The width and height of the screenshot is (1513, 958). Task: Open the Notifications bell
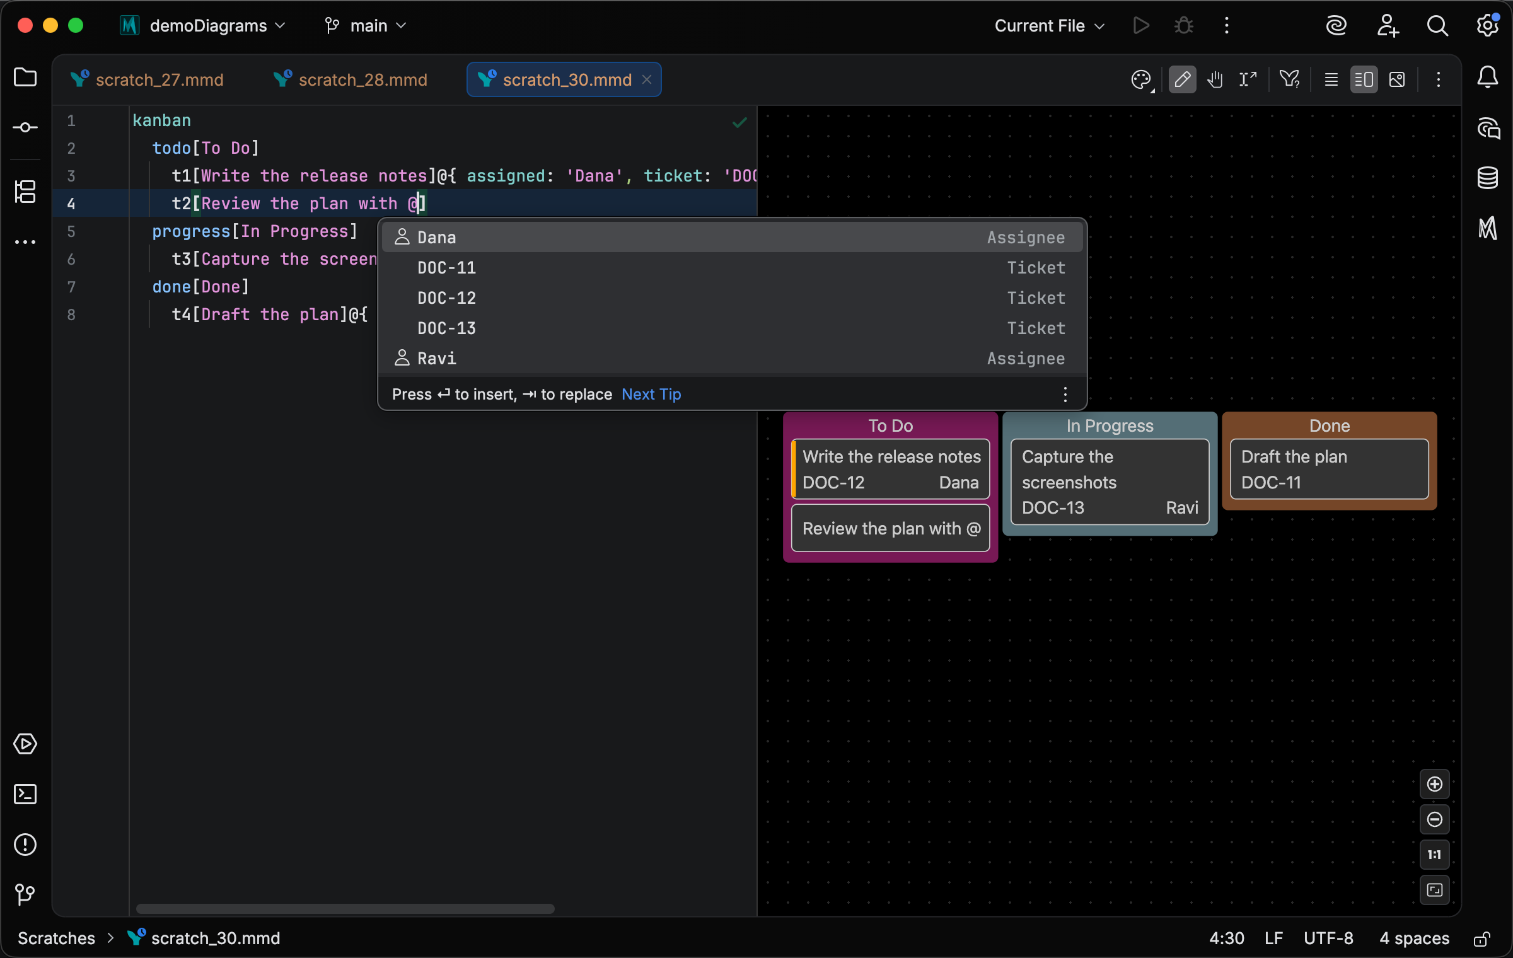[1488, 78]
